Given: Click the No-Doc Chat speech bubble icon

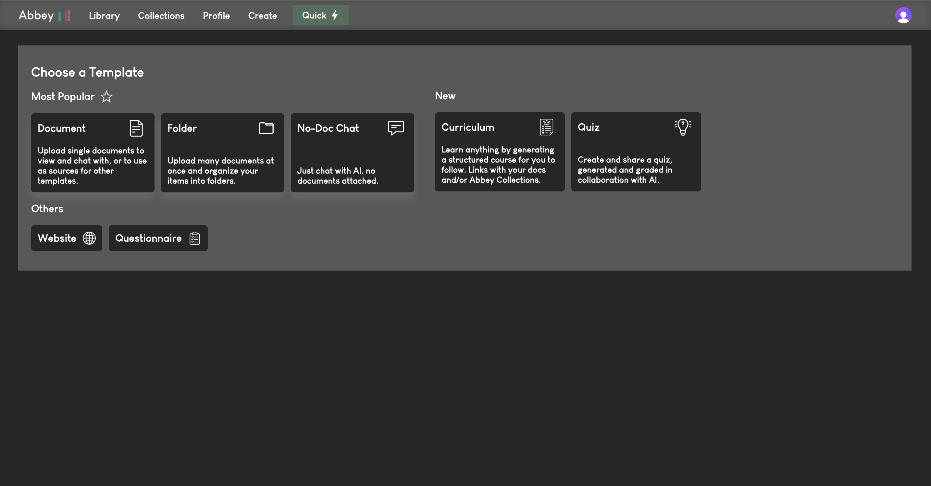Looking at the screenshot, I should (x=396, y=128).
